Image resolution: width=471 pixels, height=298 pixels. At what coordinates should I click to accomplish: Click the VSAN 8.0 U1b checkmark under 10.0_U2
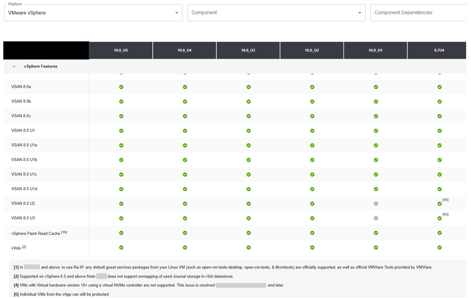(312, 160)
